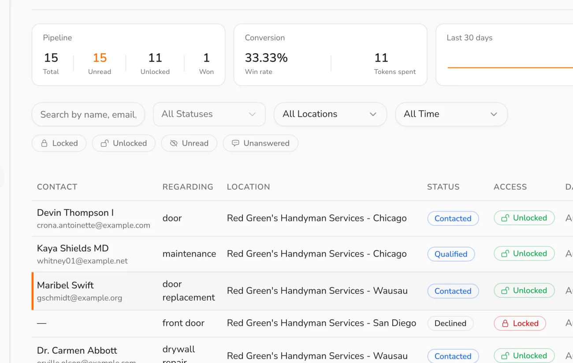Viewport: 573px width, 363px height.
Task: Click the email gschmidt@example.org
Action: (79, 298)
